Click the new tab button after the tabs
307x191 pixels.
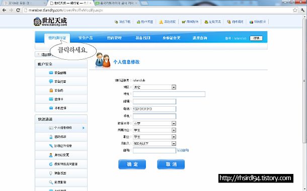coord(144,4)
